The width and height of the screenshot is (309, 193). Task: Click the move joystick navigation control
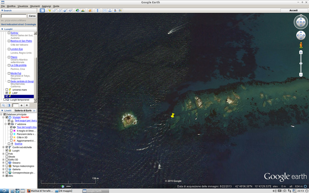[301, 36]
